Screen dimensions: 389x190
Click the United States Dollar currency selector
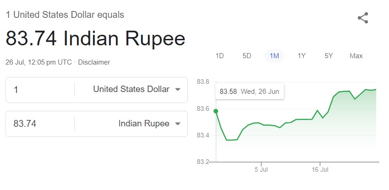tap(131, 89)
